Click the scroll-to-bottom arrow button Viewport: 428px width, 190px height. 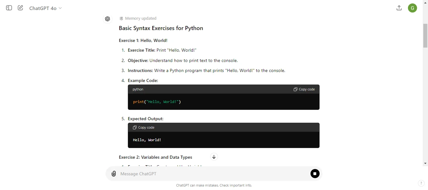[x=214, y=157]
